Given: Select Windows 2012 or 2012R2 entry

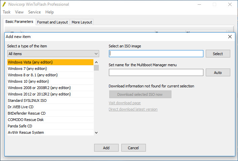Looking at the screenshot, I should click(x=50, y=94).
